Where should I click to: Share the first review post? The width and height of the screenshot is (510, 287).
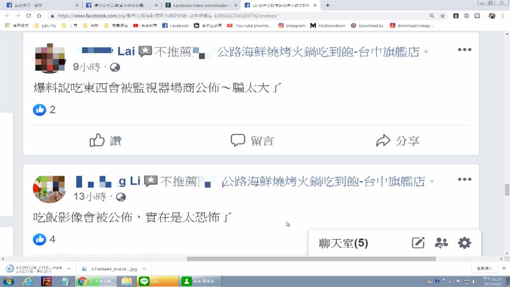pos(397,141)
